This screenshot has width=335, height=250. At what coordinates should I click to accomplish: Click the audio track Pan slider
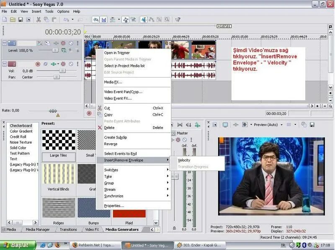57,77
